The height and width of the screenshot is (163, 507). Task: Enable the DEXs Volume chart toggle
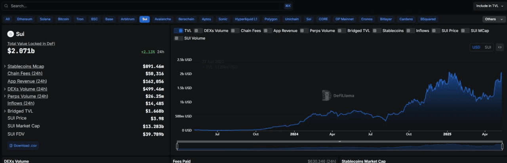point(198,30)
